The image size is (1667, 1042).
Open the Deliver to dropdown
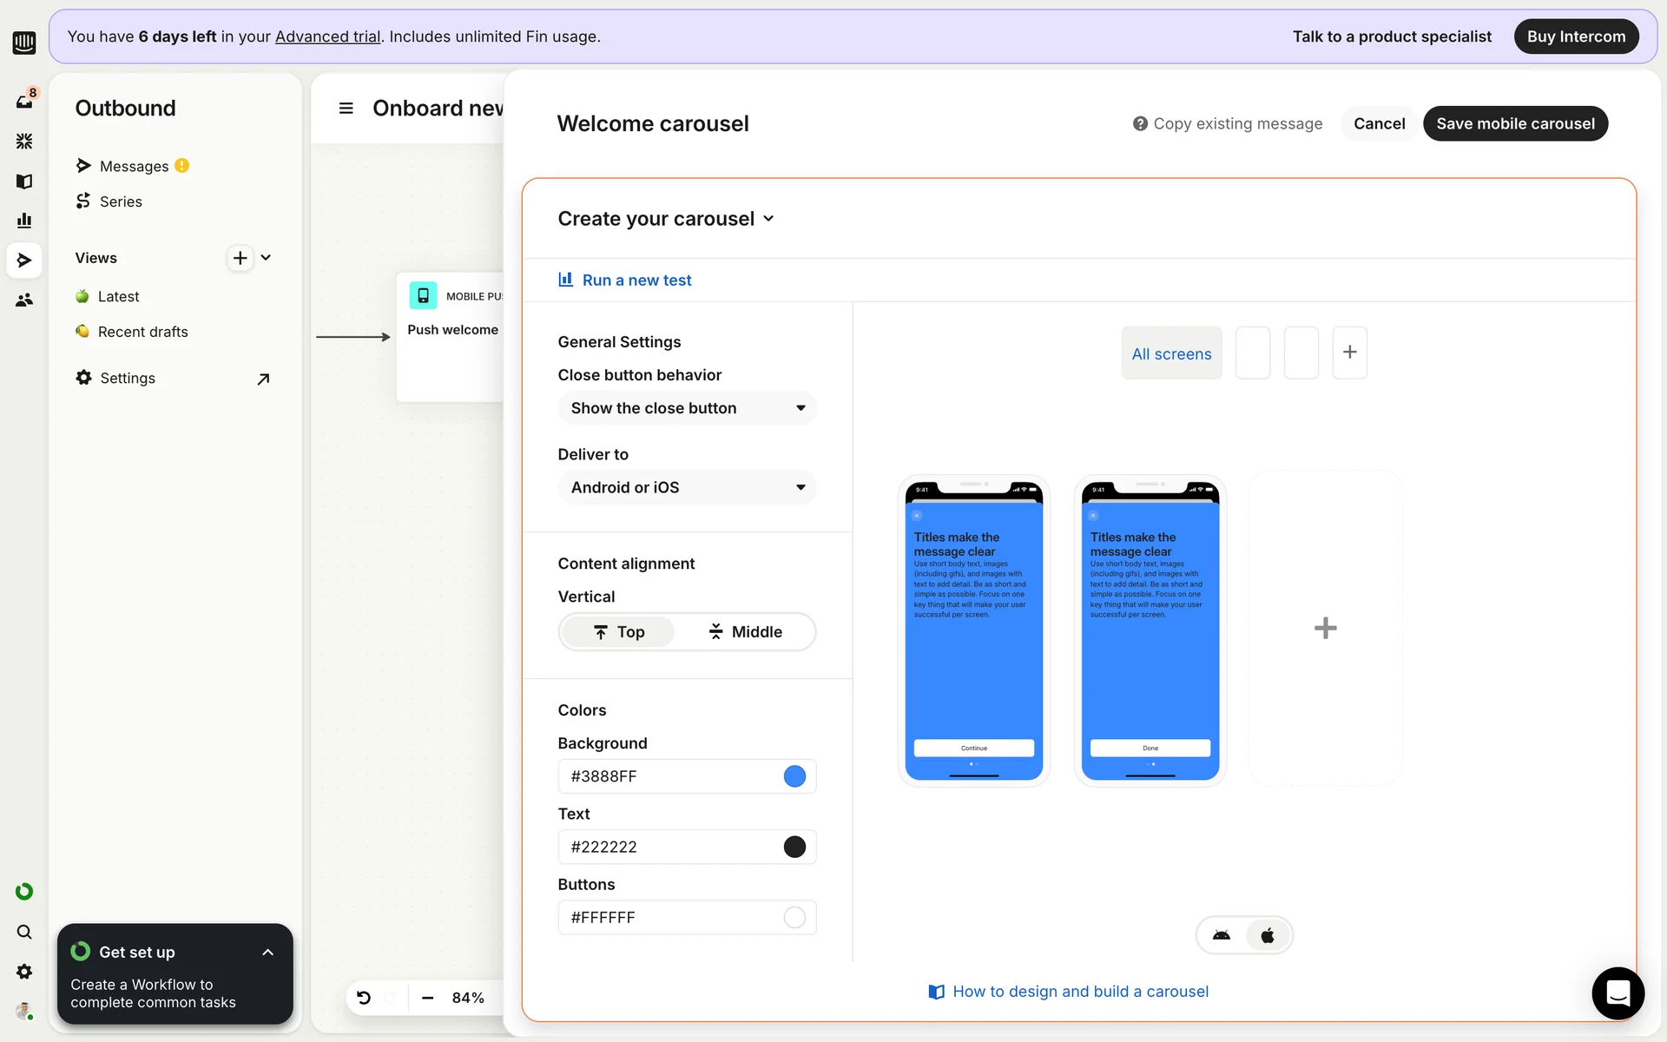(x=686, y=487)
